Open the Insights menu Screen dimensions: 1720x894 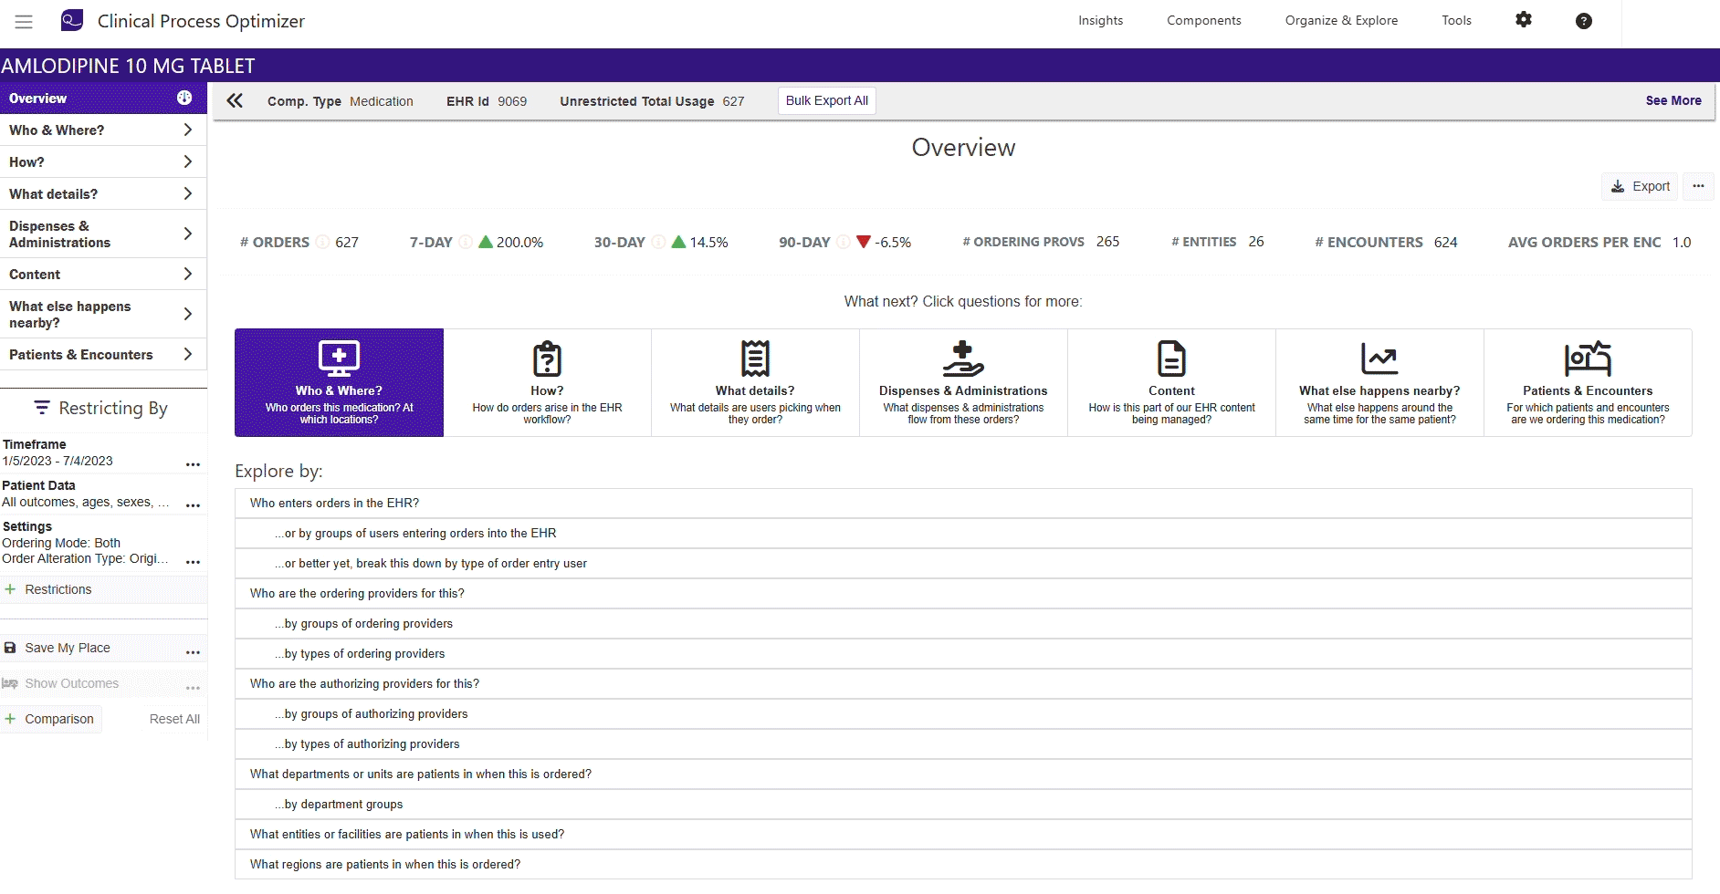(1100, 21)
